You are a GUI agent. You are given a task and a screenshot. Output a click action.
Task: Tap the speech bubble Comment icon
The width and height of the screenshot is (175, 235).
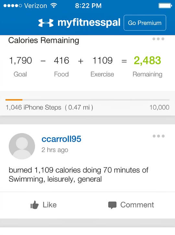pyautogui.click(x=112, y=205)
